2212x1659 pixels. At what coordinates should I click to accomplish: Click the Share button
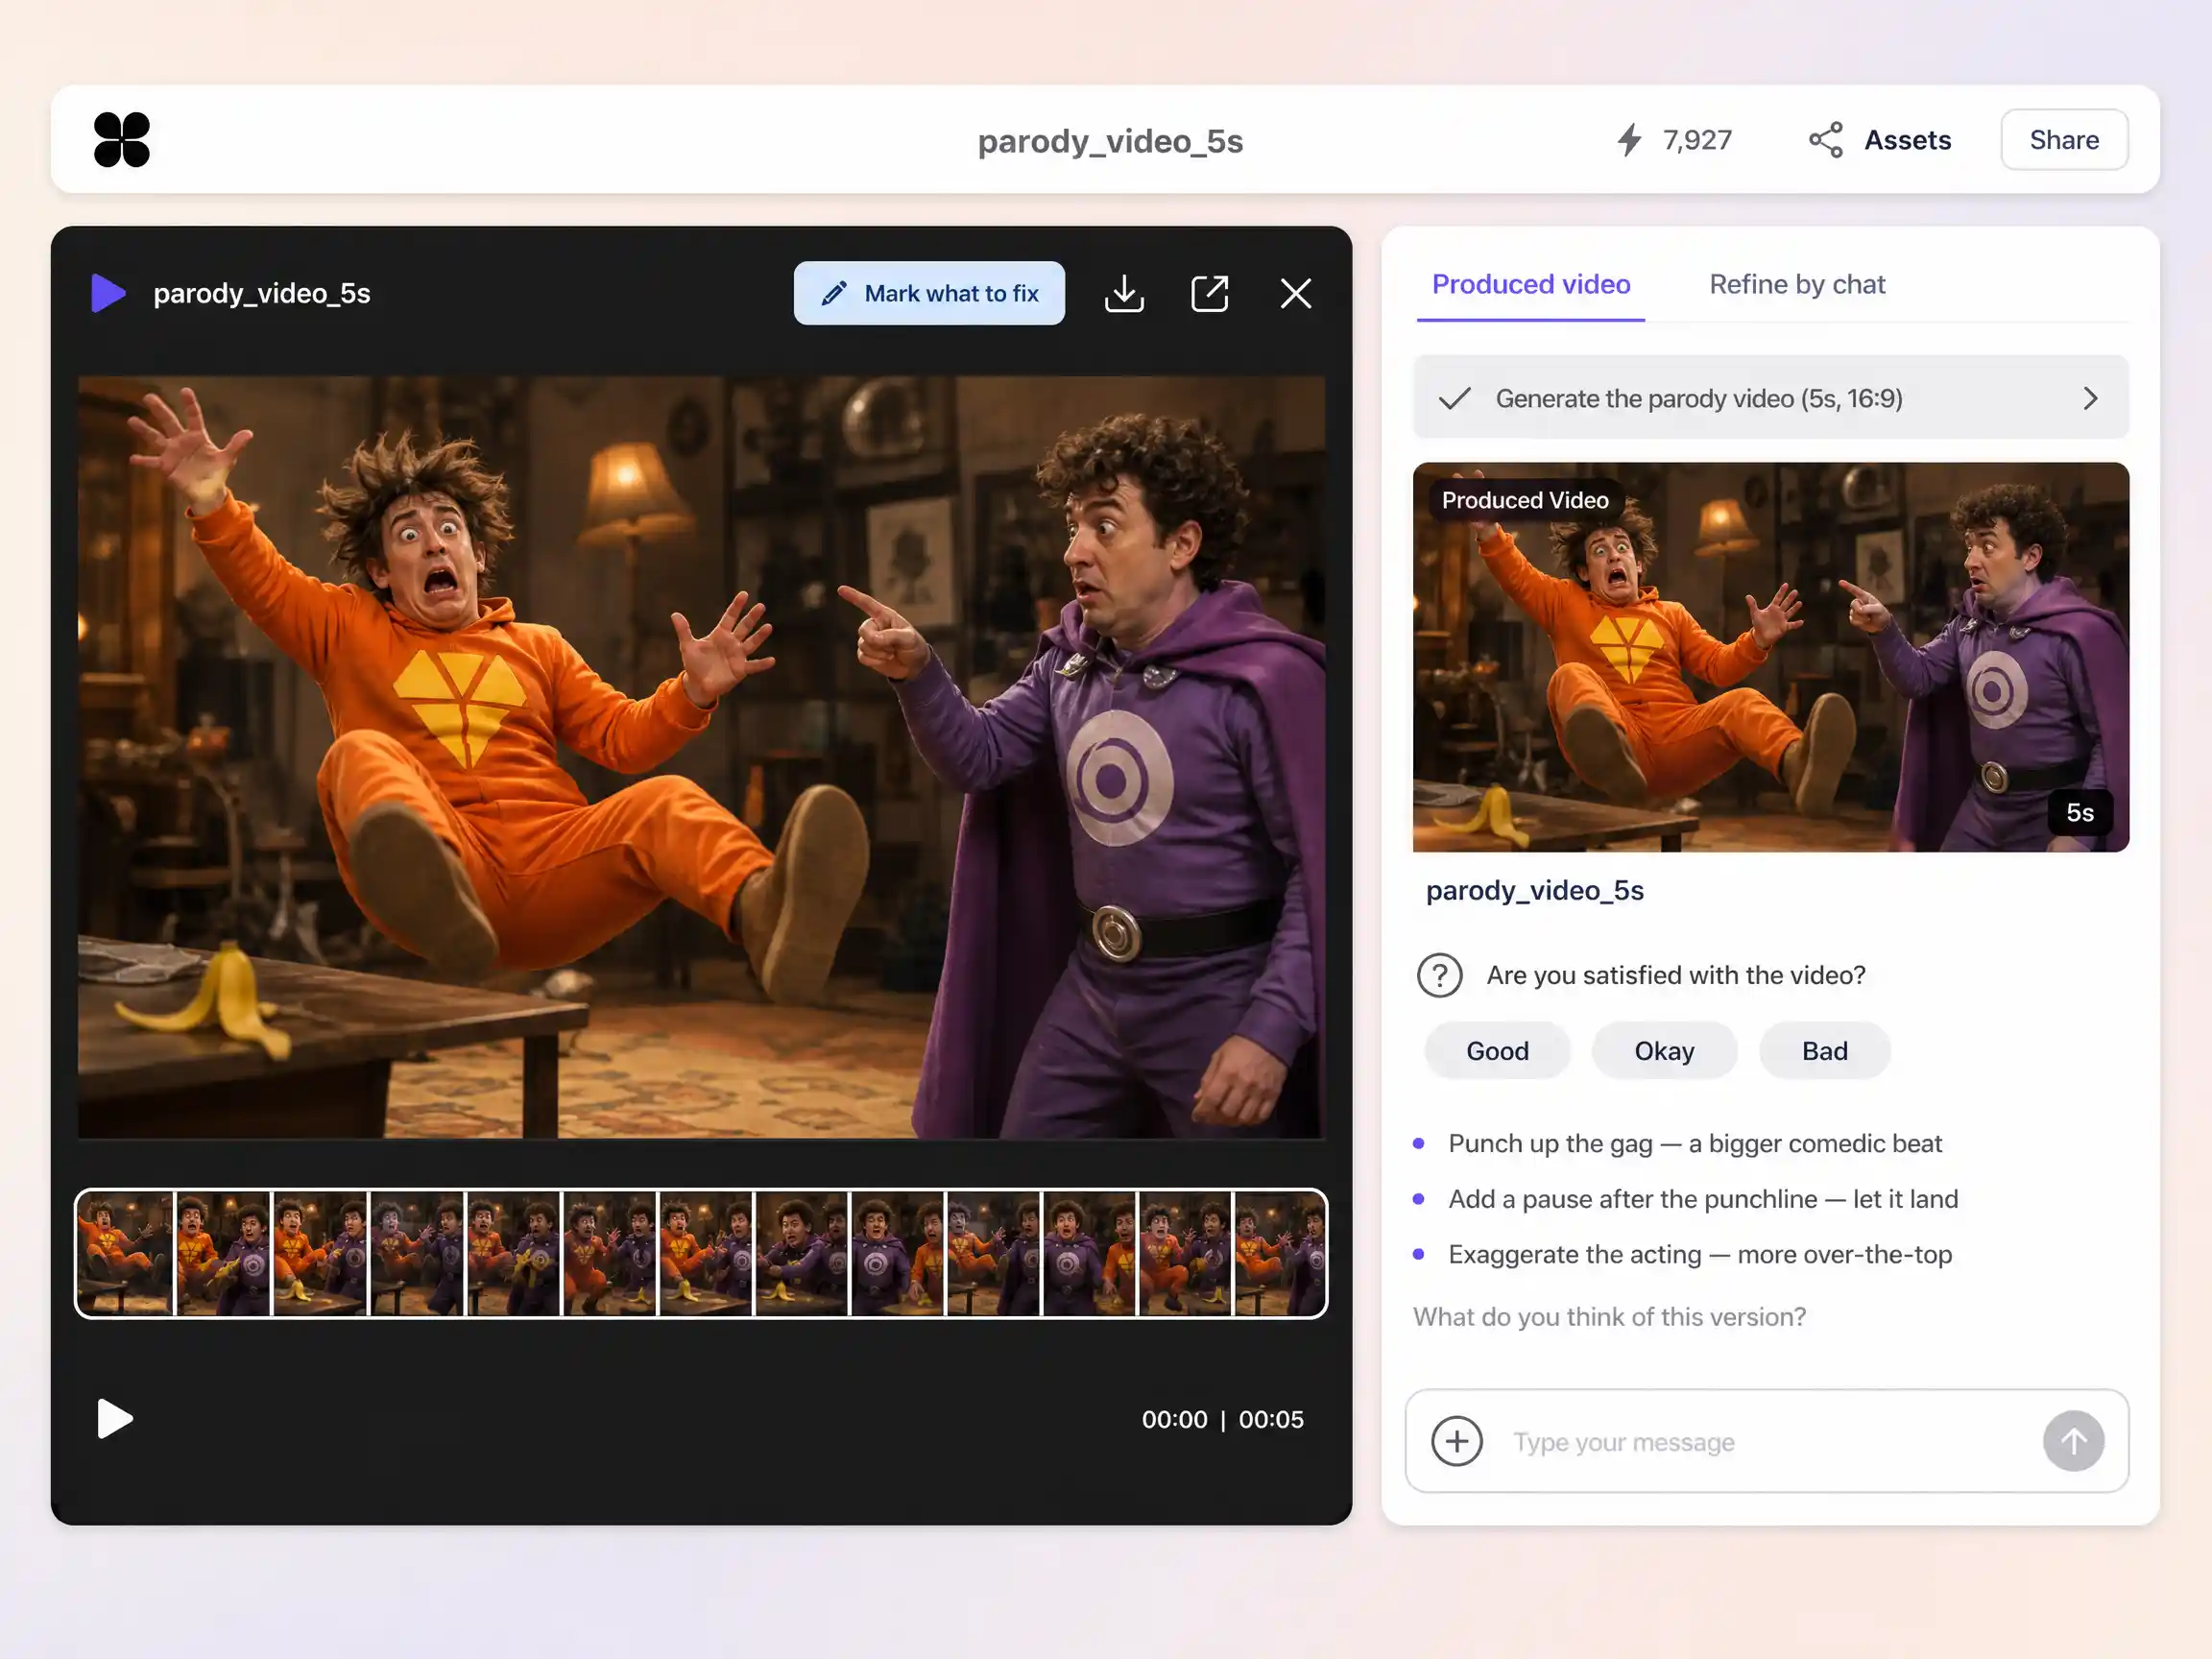[2063, 140]
